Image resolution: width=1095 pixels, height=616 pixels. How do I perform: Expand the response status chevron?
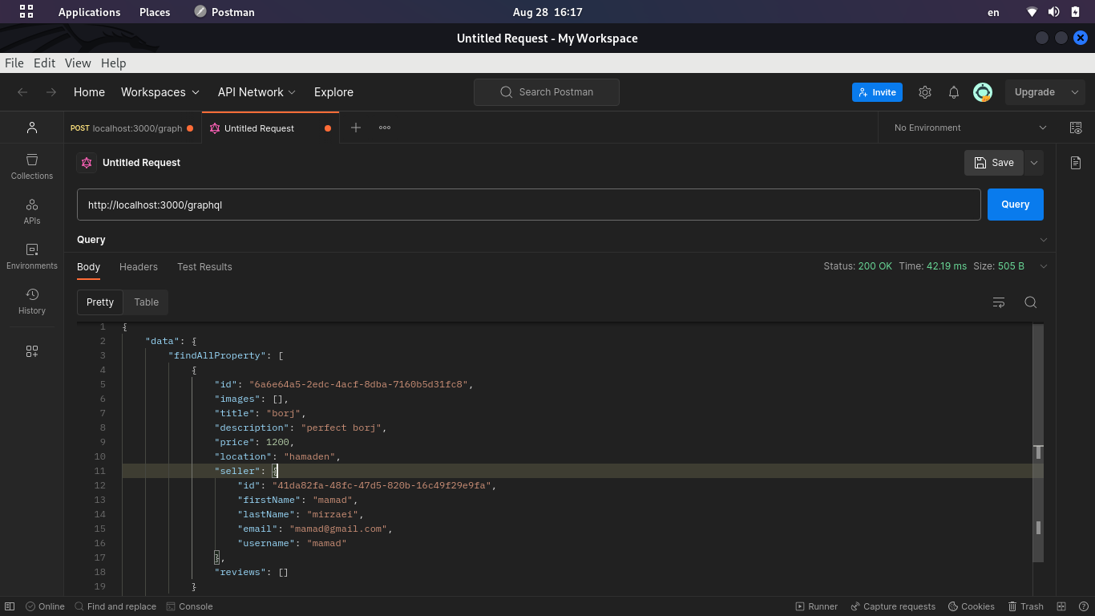pos(1044,266)
